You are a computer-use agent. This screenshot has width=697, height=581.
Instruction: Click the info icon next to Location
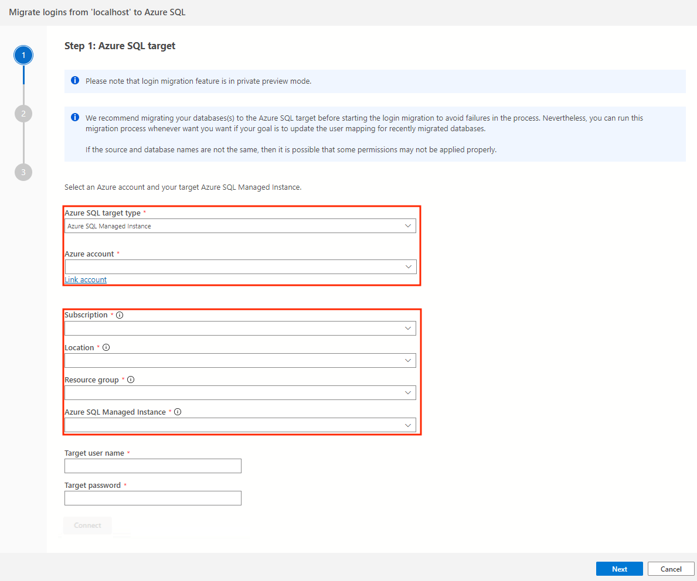tap(106, 347)
